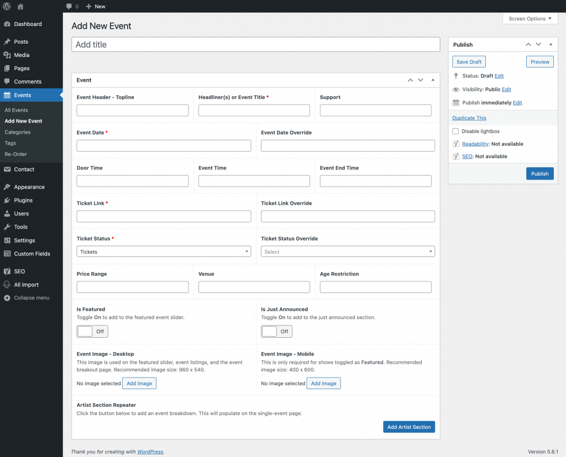
Task: Click the WordPress logo in the admin bar
Action: click(7, 6)
